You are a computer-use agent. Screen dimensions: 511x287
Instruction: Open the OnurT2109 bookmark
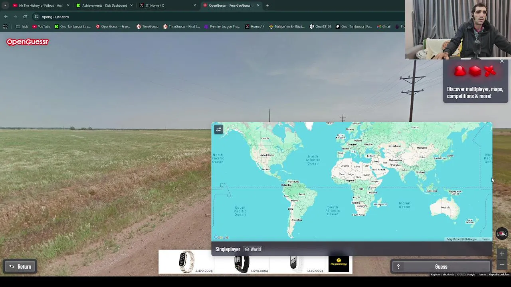[x=320, y=27]
